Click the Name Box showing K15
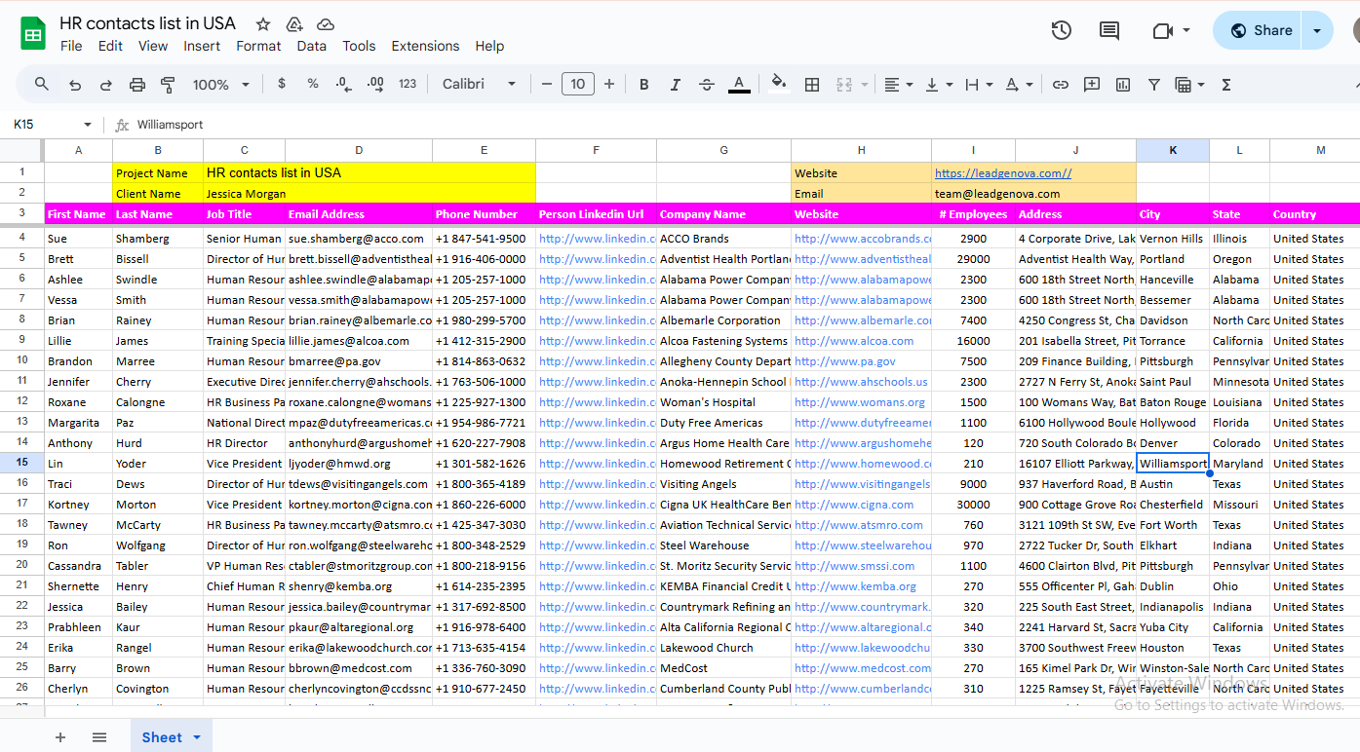This screenshot has height=752, width=1360. pos(54,125)
